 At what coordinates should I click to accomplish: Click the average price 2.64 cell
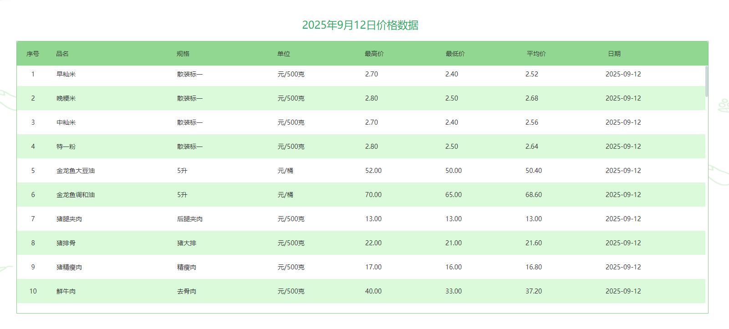pos(532,147)
